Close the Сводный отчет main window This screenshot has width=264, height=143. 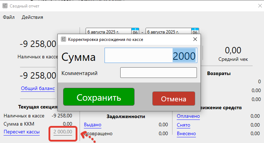pos(259,6)
